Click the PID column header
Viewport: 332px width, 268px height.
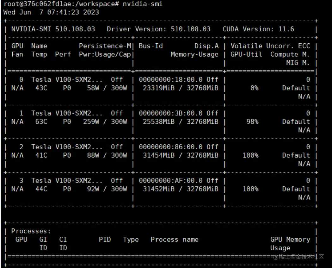point(105,240)
